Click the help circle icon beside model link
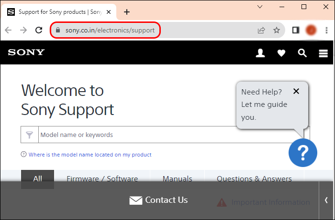 point(23,154)
